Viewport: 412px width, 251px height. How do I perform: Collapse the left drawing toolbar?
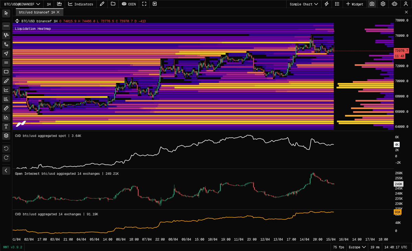tap(6, 170)
